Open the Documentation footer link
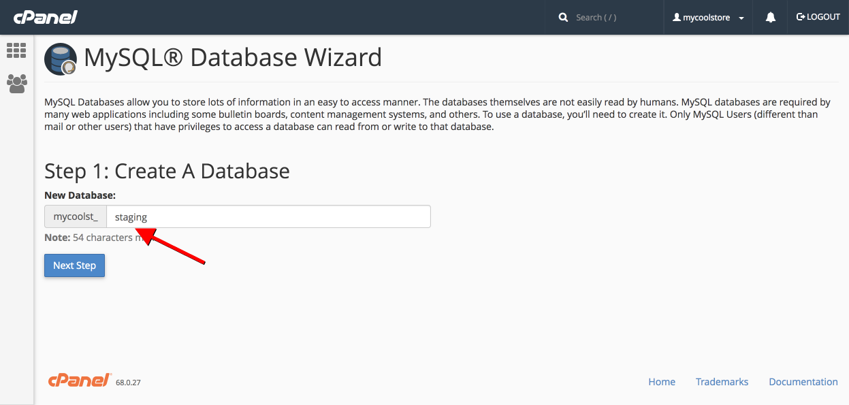 tap(803, 382)
